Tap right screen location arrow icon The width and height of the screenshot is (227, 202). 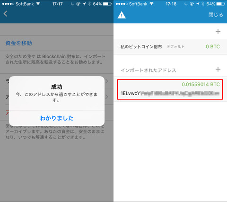pos(198,4)
